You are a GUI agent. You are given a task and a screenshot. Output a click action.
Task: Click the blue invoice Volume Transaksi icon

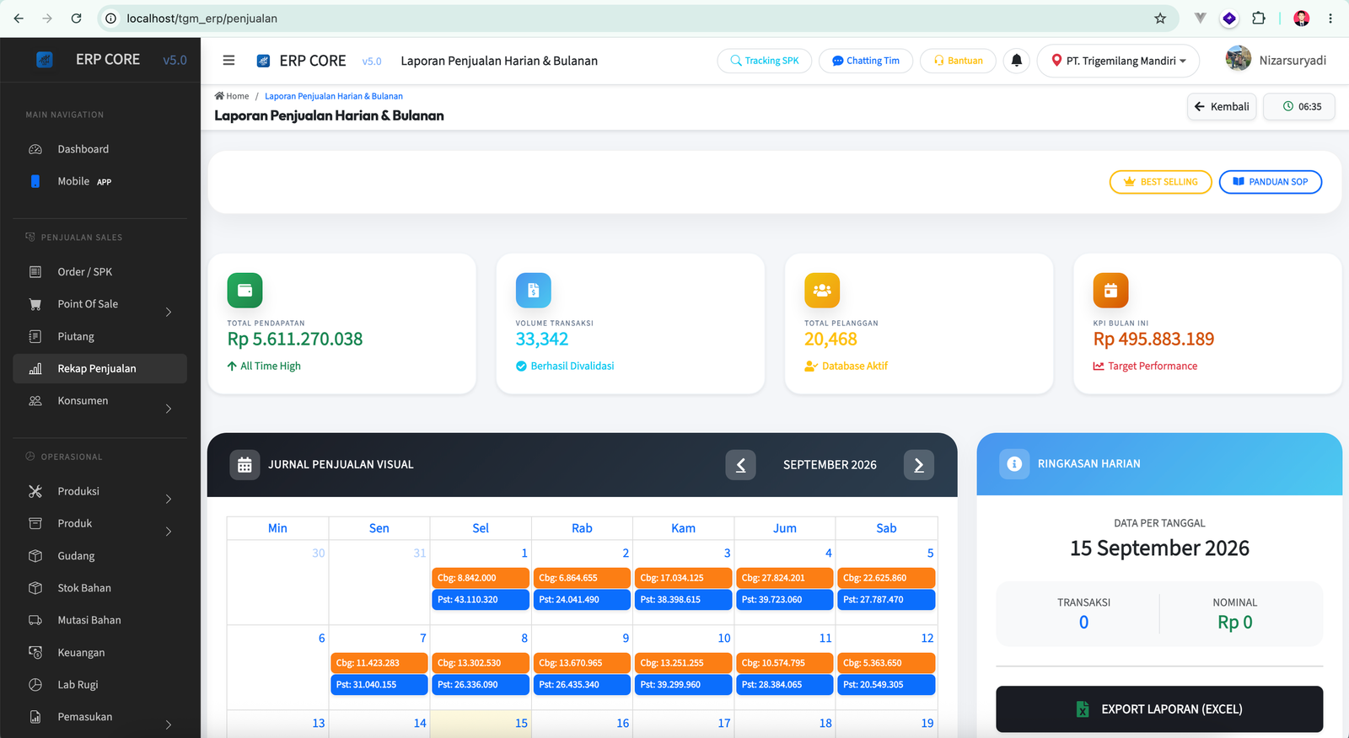(x=534, y=291)
